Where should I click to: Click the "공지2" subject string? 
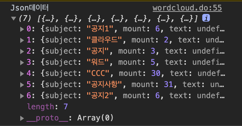point(100,95)
